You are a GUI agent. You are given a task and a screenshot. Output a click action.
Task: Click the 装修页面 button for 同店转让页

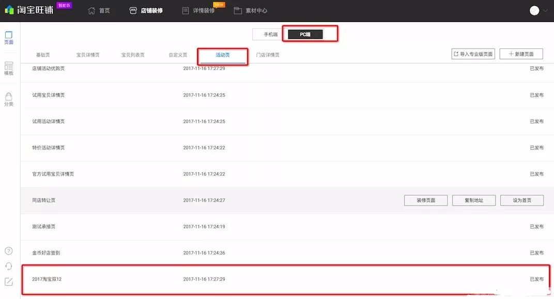[426, 201]
